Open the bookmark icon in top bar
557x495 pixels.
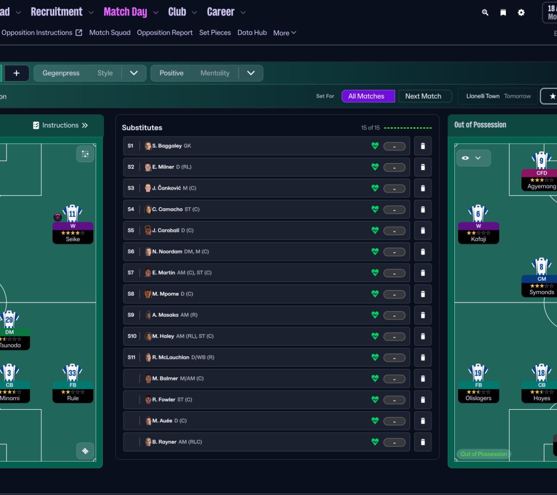(x=503, y=13)
